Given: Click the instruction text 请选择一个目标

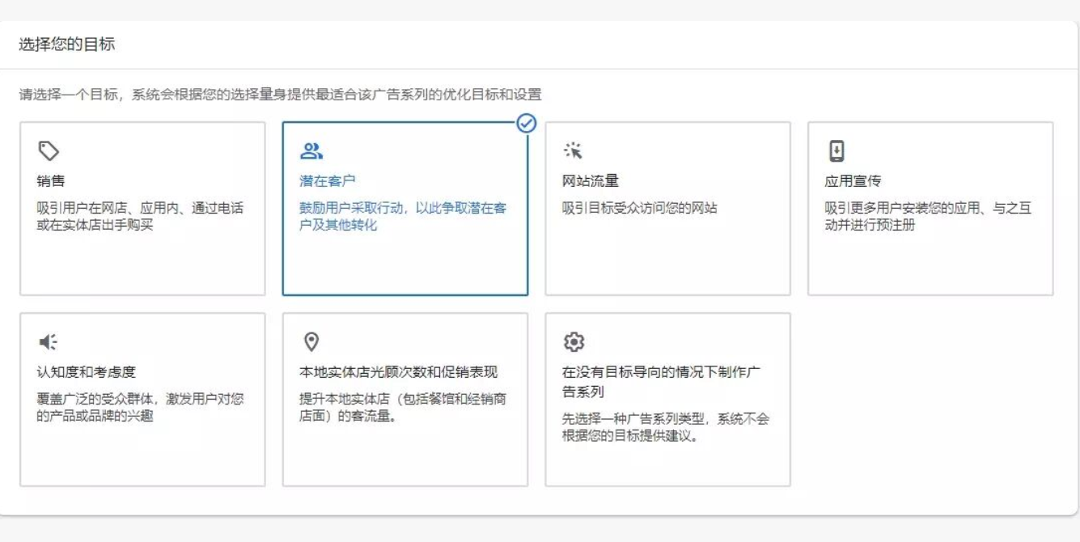Looking at the screenshot, I should click(281, 95).
